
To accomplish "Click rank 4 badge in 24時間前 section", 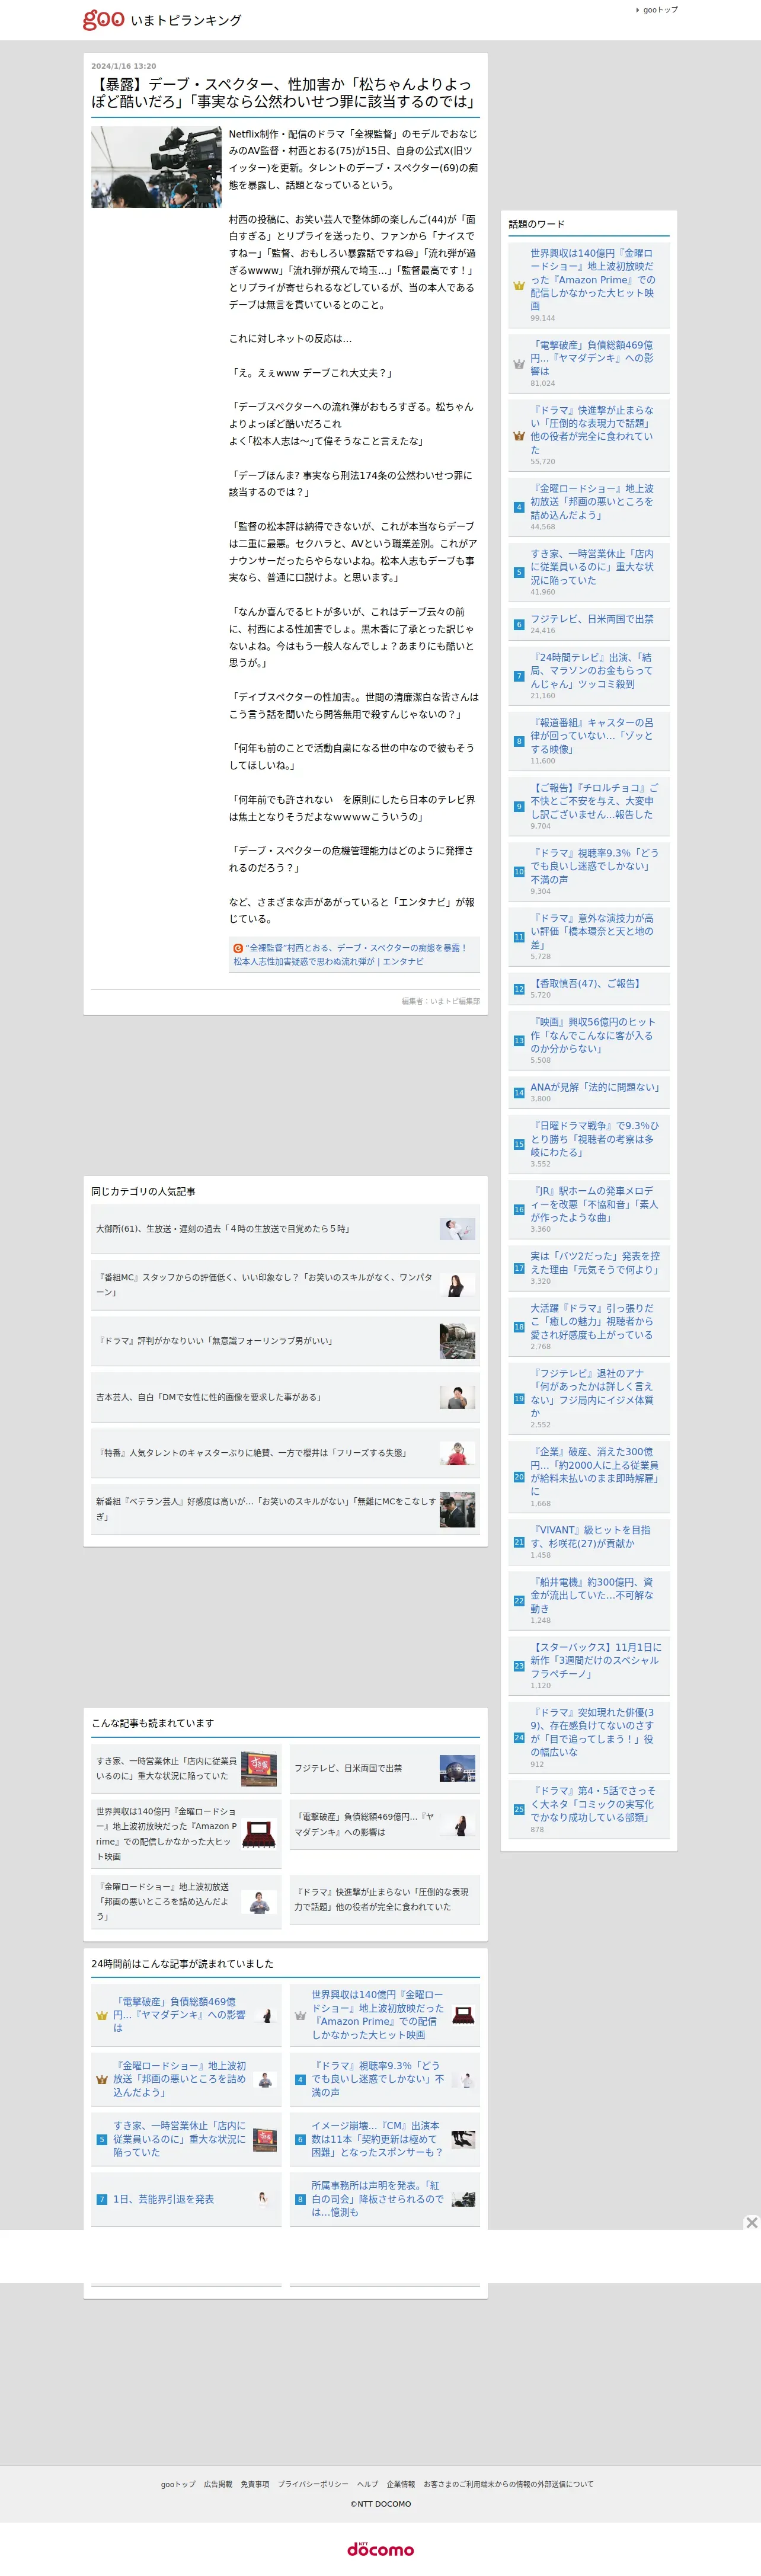I will point(300,2079).
